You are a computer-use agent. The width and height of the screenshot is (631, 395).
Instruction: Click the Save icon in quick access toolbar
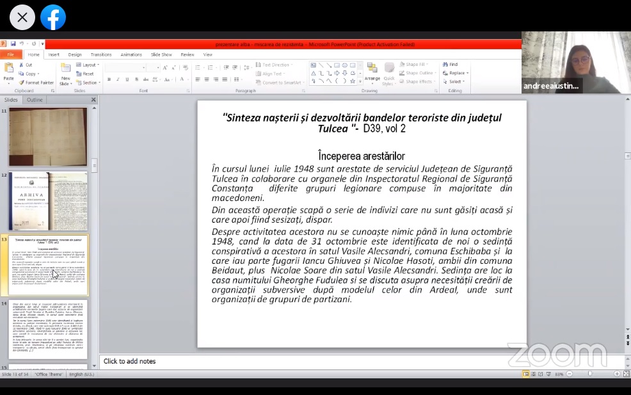coord(13,44)
